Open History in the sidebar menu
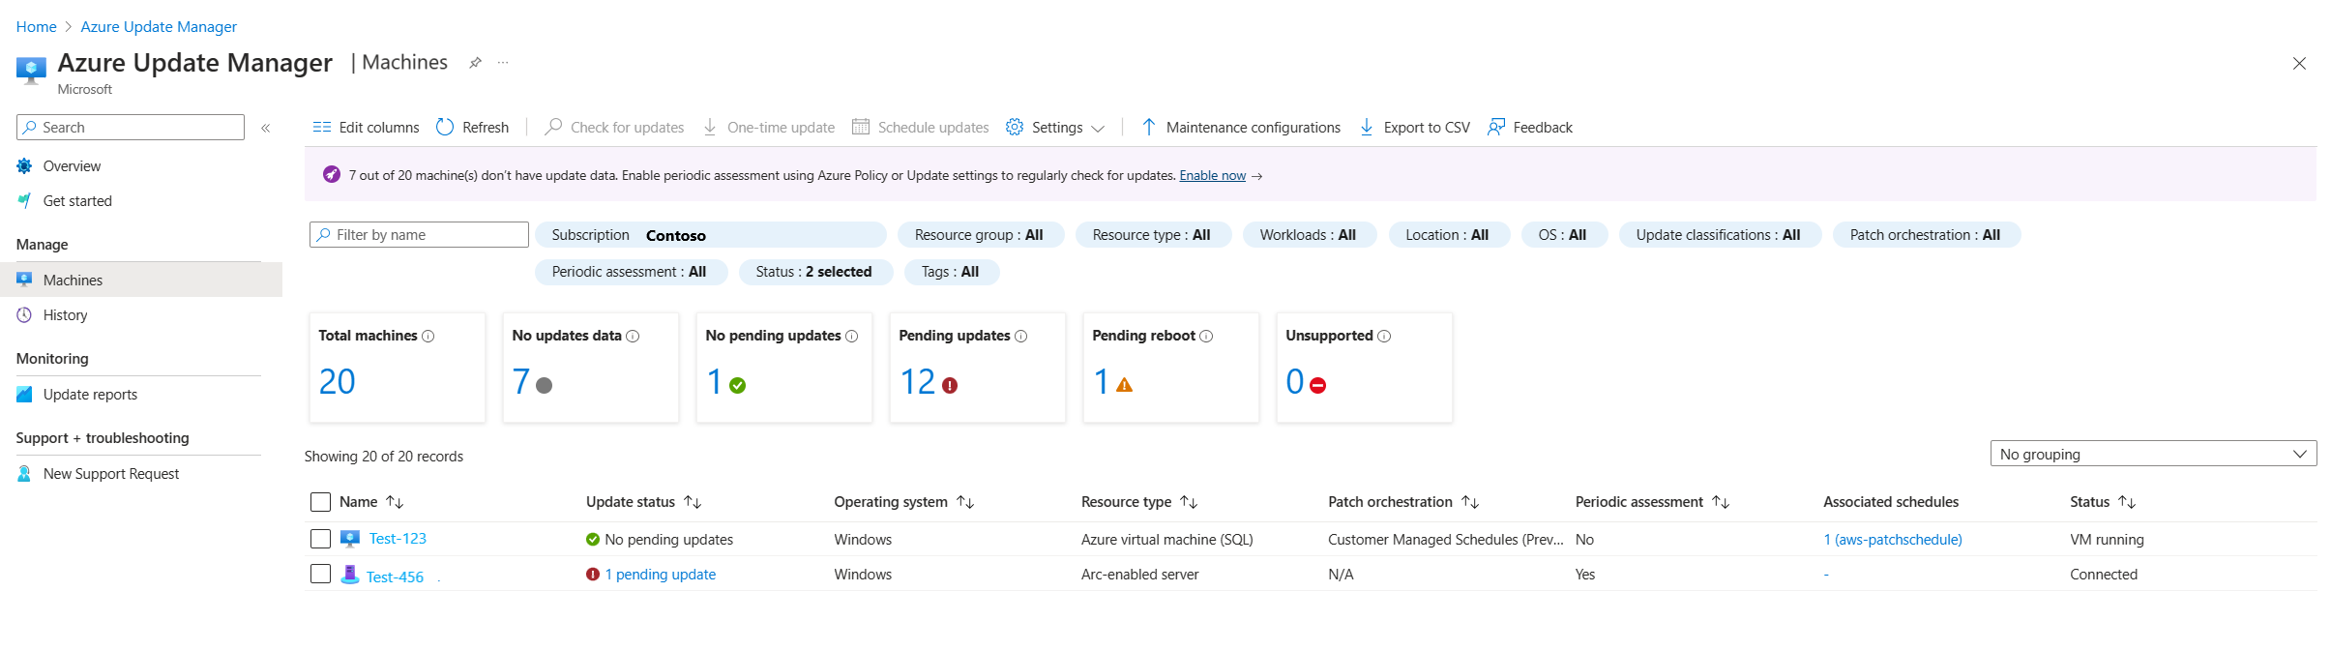This screenshot has height=651, width=2331. pos(65,315)
